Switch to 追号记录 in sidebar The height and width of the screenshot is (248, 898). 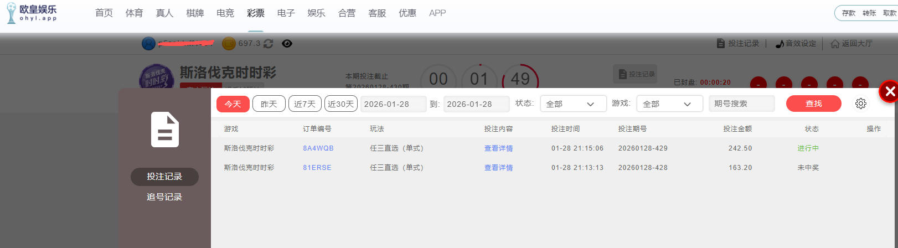click(164, 197)
